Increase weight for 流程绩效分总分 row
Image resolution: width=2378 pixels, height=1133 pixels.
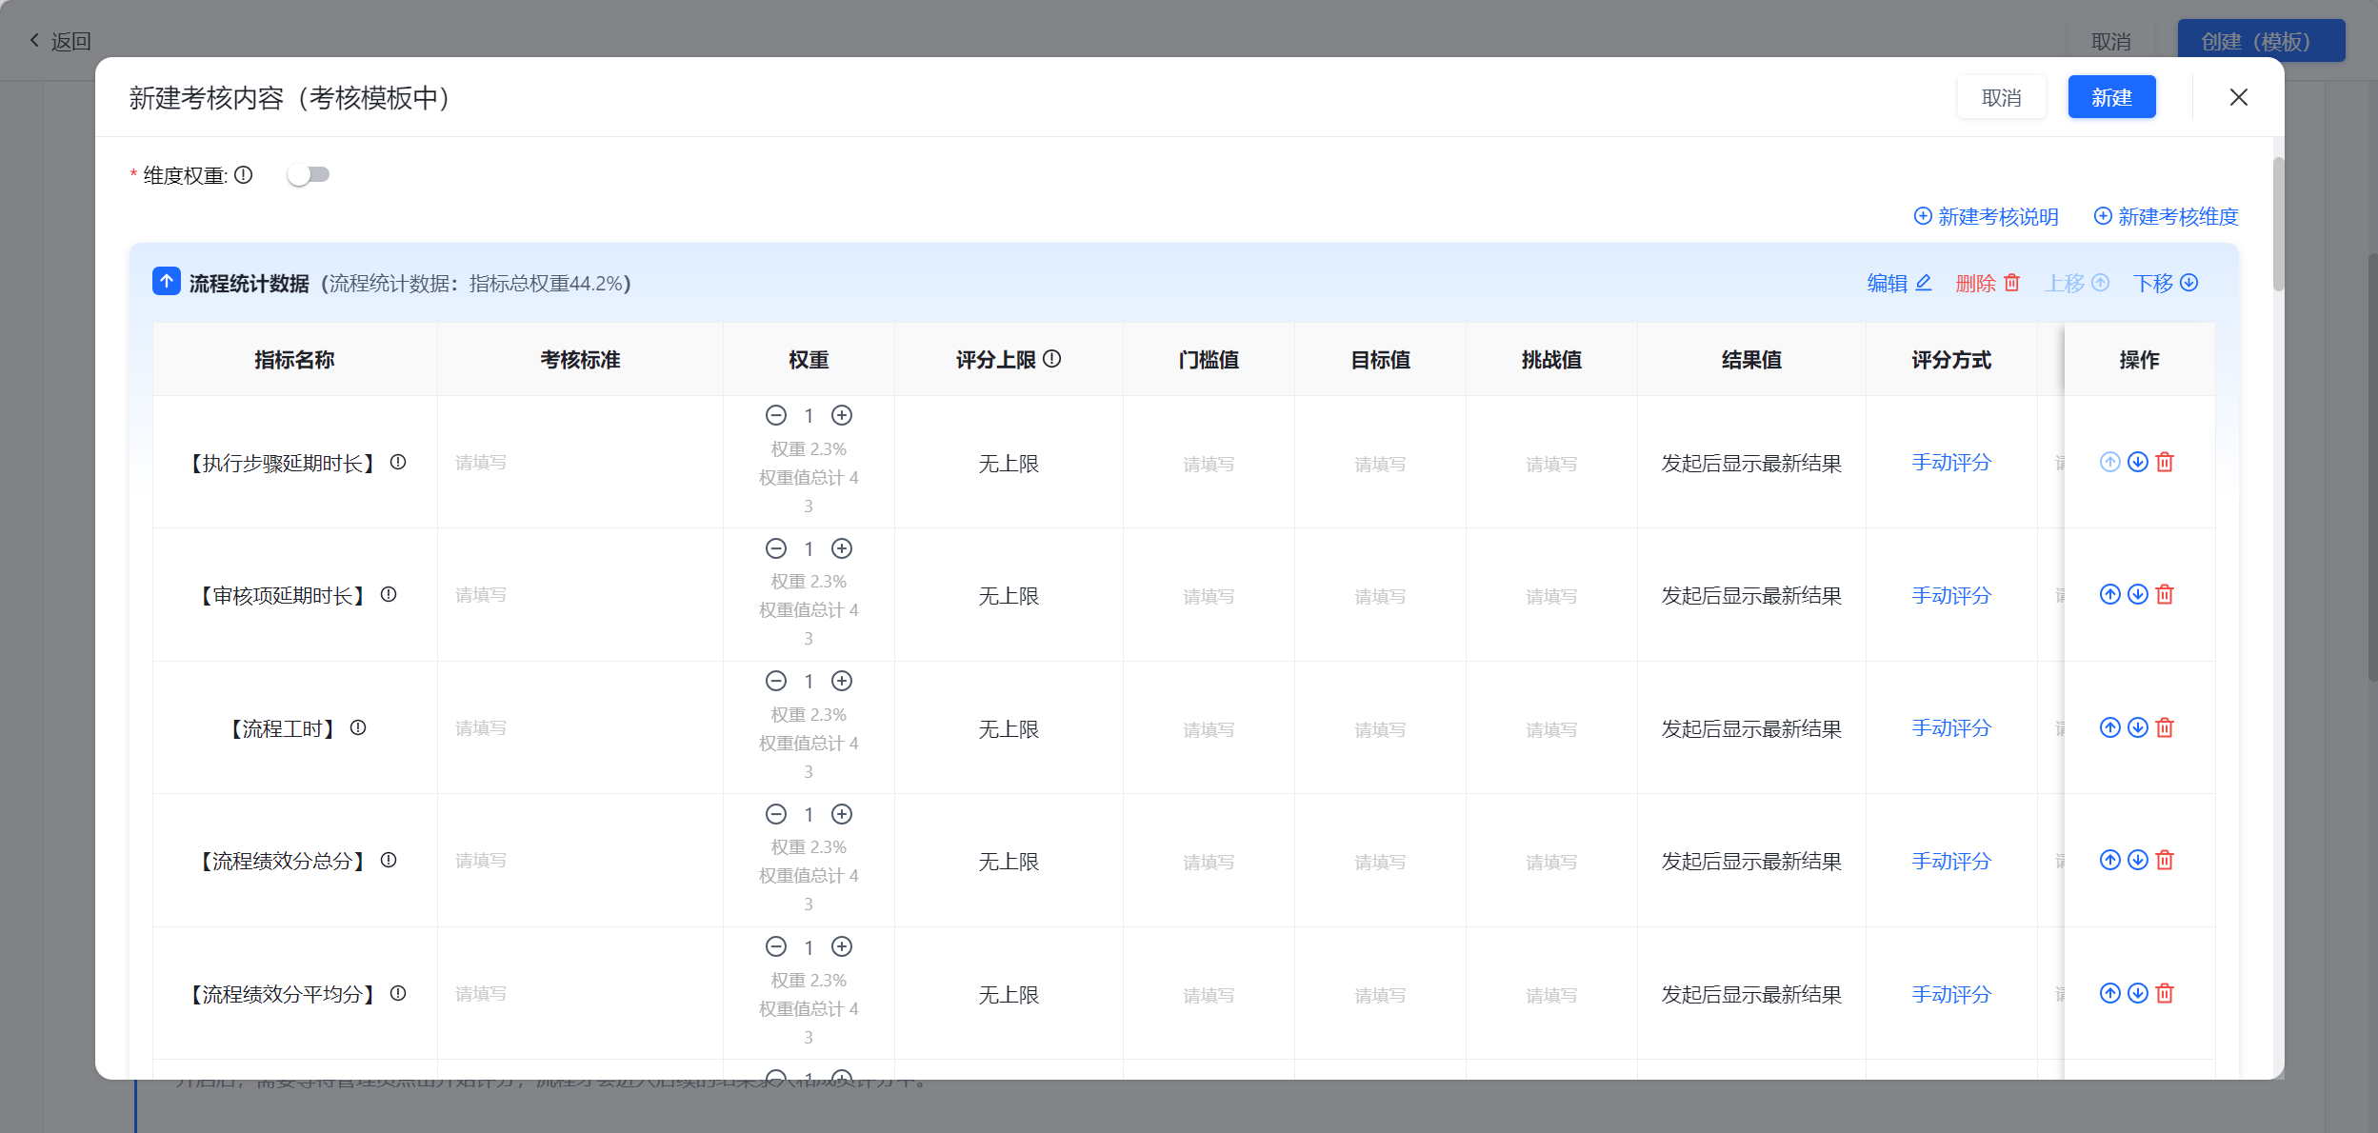click(842, 815)
